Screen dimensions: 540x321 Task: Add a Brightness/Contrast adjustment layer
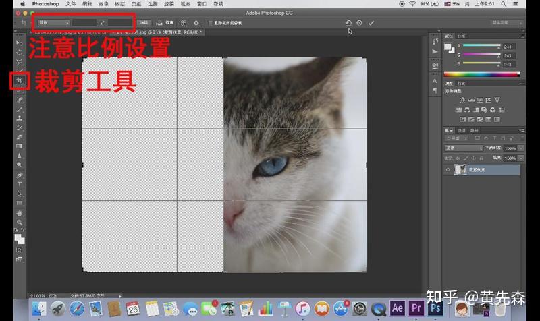[x=462, y=100]
